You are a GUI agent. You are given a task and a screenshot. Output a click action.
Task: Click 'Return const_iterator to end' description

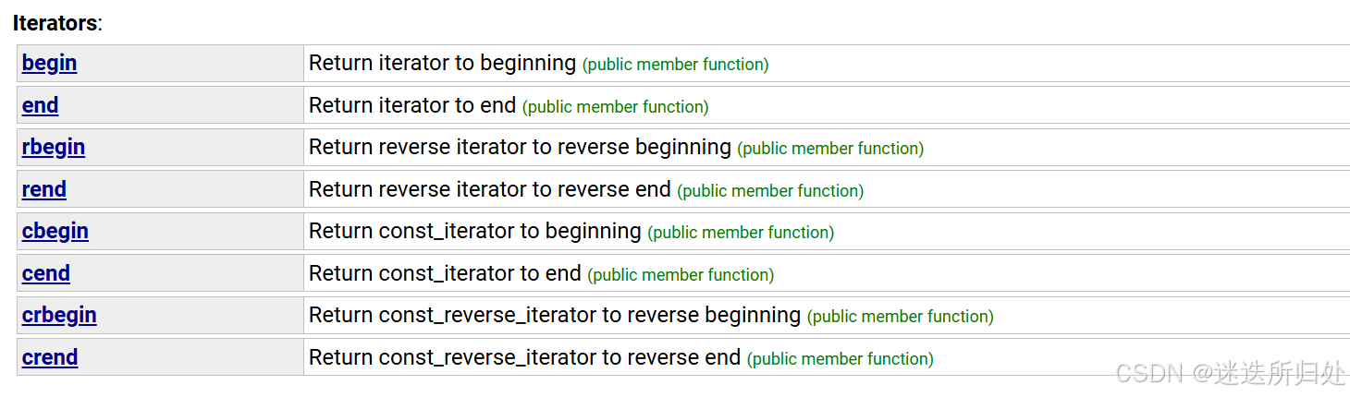click(445, 273)
